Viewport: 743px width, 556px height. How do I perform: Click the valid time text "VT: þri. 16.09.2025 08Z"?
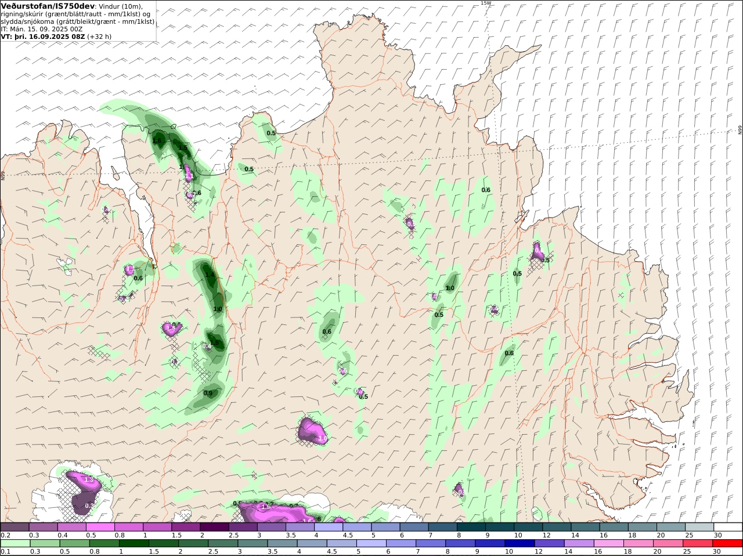(x=43, y=37)
